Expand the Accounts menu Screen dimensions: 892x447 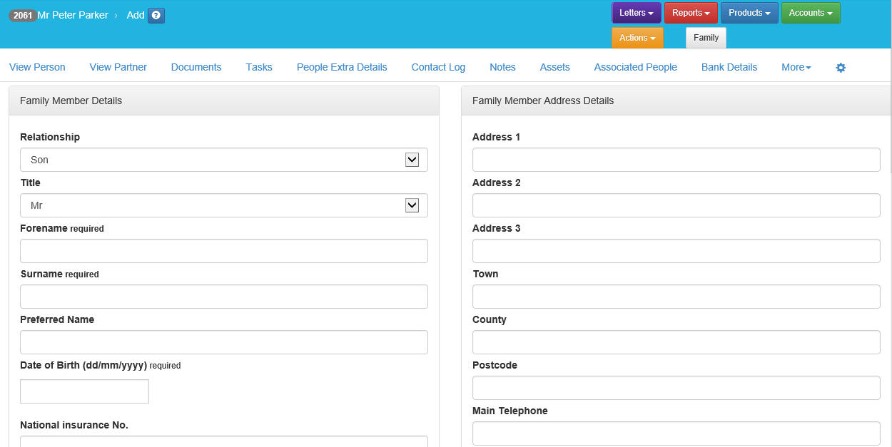pyautogui.click(x=810, y=13)
